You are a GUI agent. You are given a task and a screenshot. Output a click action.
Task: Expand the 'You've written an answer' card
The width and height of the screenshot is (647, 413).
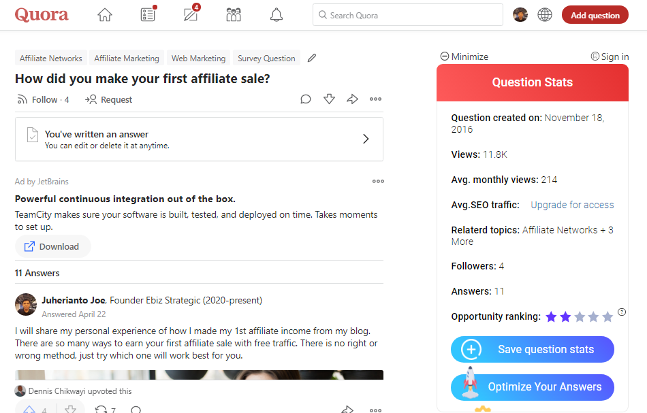(366, 138)
